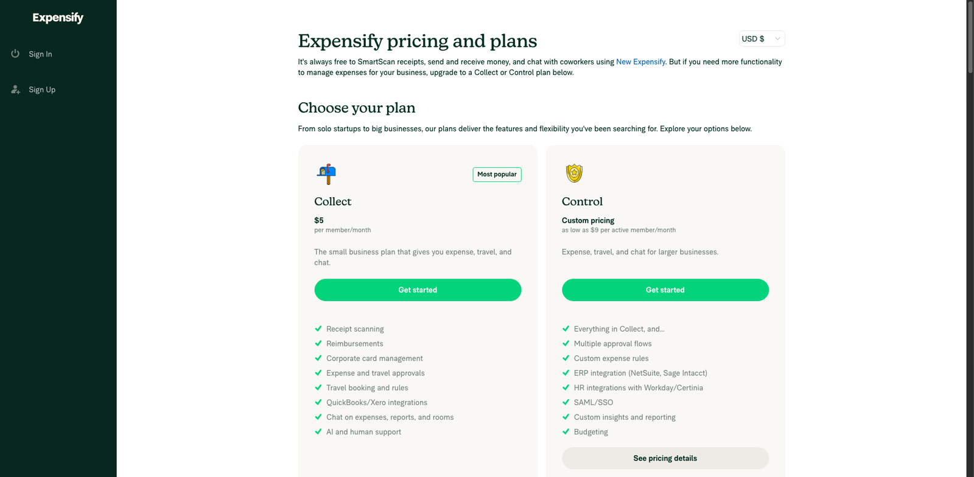Screen dimensions: 974x477
Task: Click See pricing details button
Action: pos(665,458)
